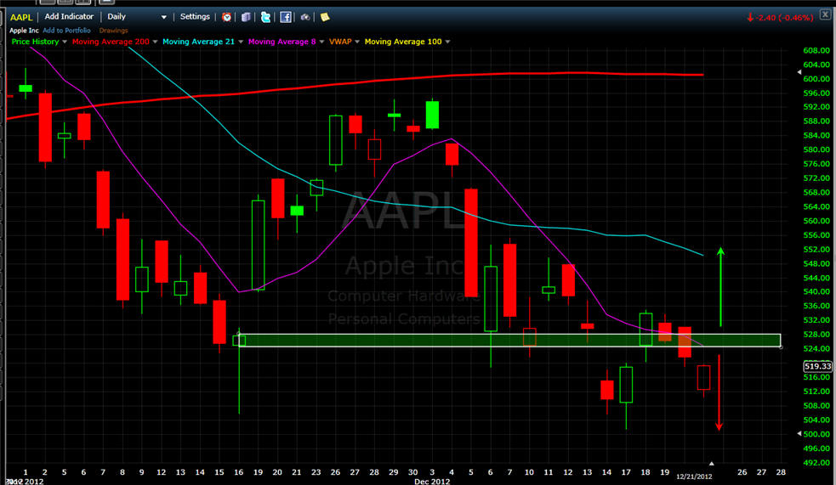Click the Dec 2012 month label

point(432,482)
